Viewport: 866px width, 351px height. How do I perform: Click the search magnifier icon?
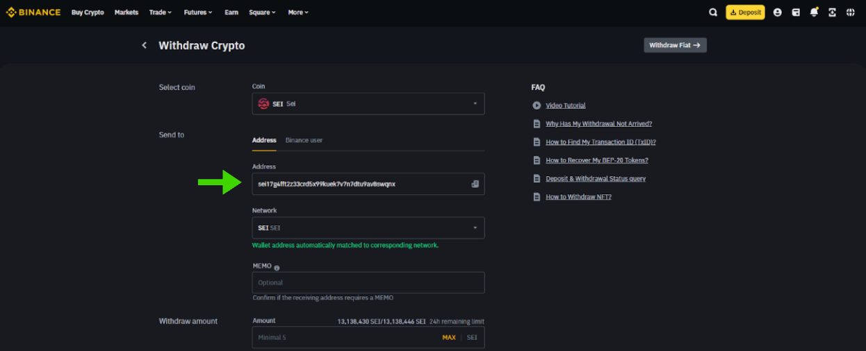click(713, 12)
